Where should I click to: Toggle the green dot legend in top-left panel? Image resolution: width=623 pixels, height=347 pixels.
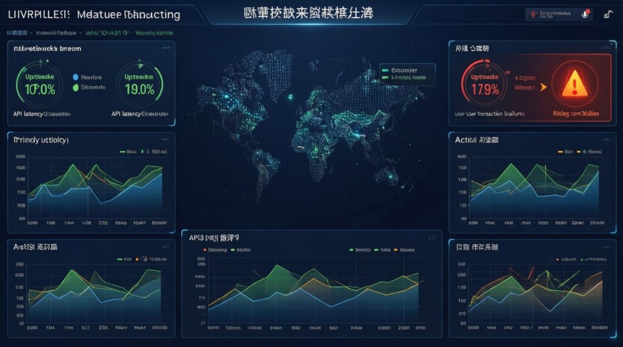pos(75,88)
